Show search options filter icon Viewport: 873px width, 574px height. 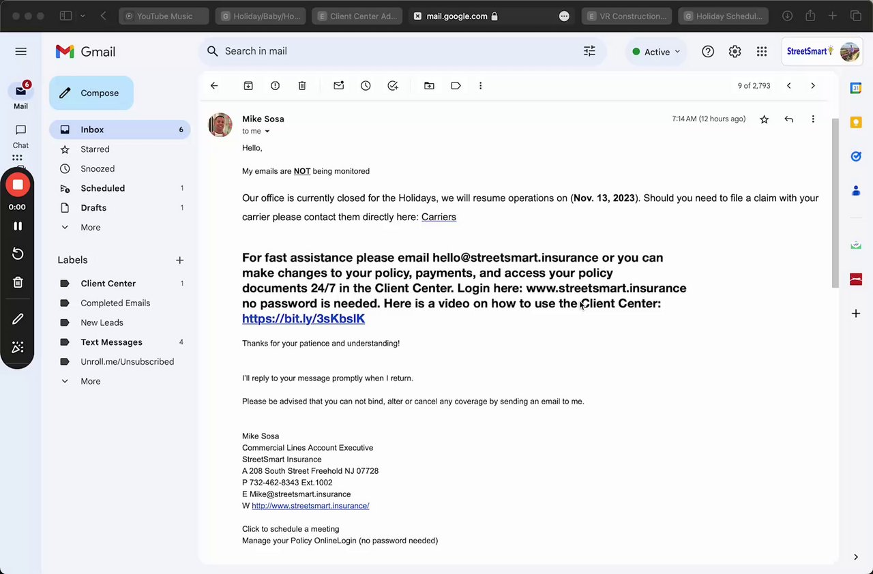pyautogui.click(x=589, y=51)
